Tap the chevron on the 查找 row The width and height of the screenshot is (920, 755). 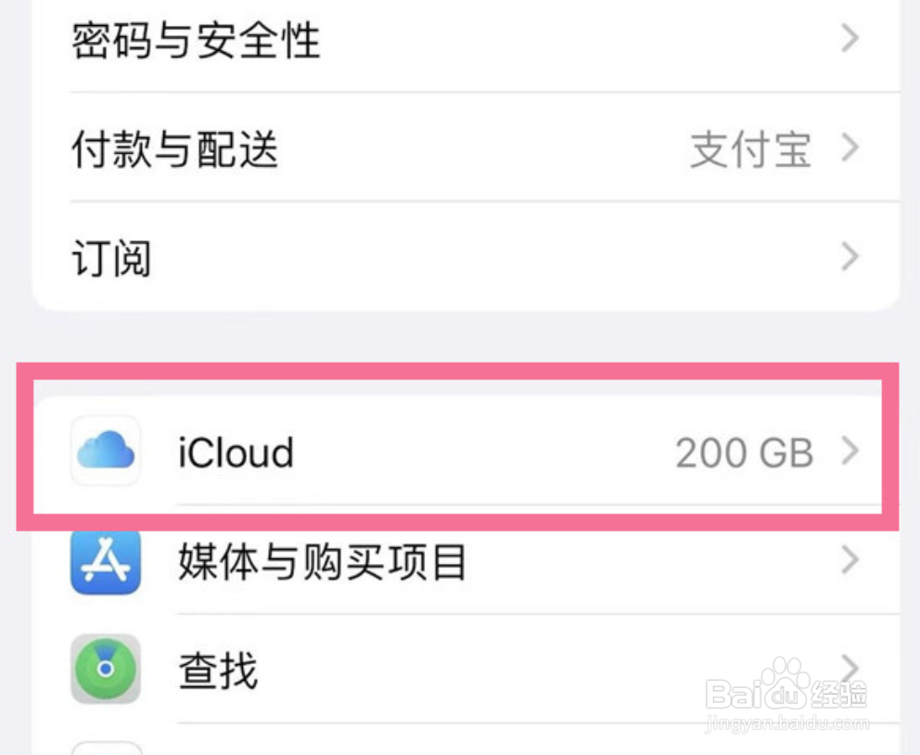point(850,666)
